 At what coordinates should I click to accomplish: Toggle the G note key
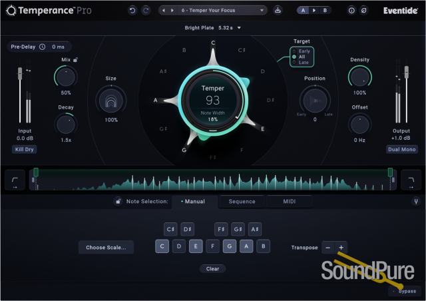click(x=230, y=246)
